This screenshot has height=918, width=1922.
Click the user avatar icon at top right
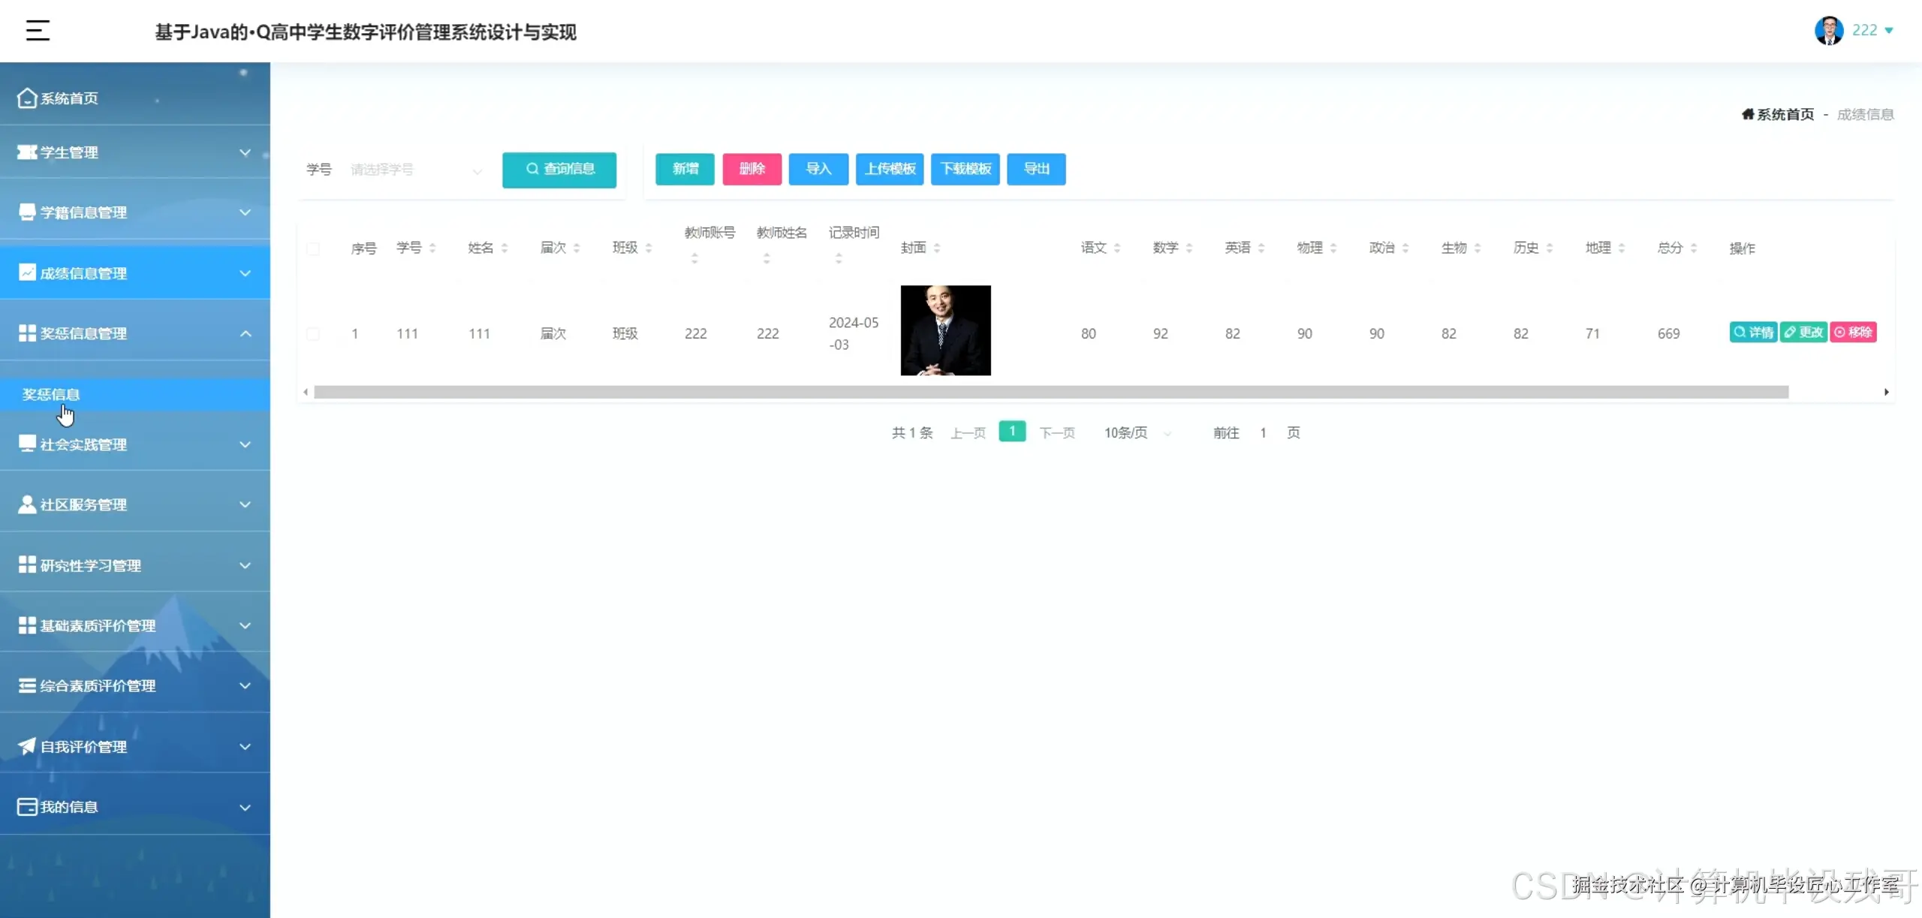click(1828, 31)
